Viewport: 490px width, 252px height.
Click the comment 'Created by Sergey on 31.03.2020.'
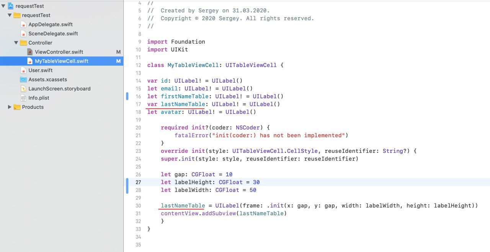point(215,10)
